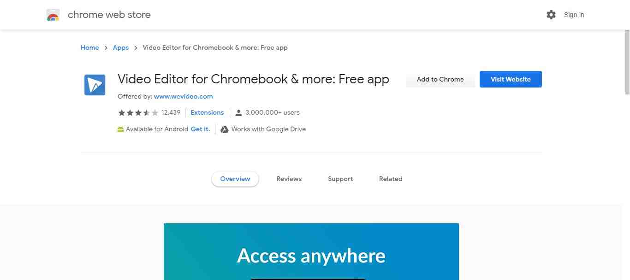Click the Video Editor app icon
Viewport: 630px width, 280px height.
coord(95,85)
